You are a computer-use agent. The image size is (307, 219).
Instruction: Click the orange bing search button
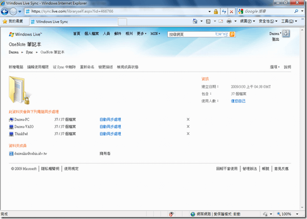(232, 34)
